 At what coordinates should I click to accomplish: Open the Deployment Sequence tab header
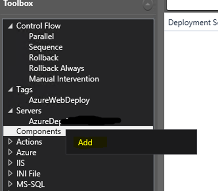[193, 23]
